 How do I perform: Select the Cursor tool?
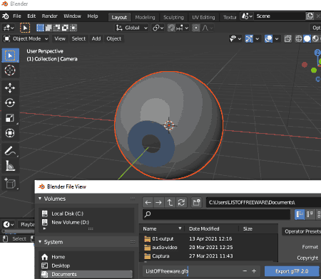point(10,70)
